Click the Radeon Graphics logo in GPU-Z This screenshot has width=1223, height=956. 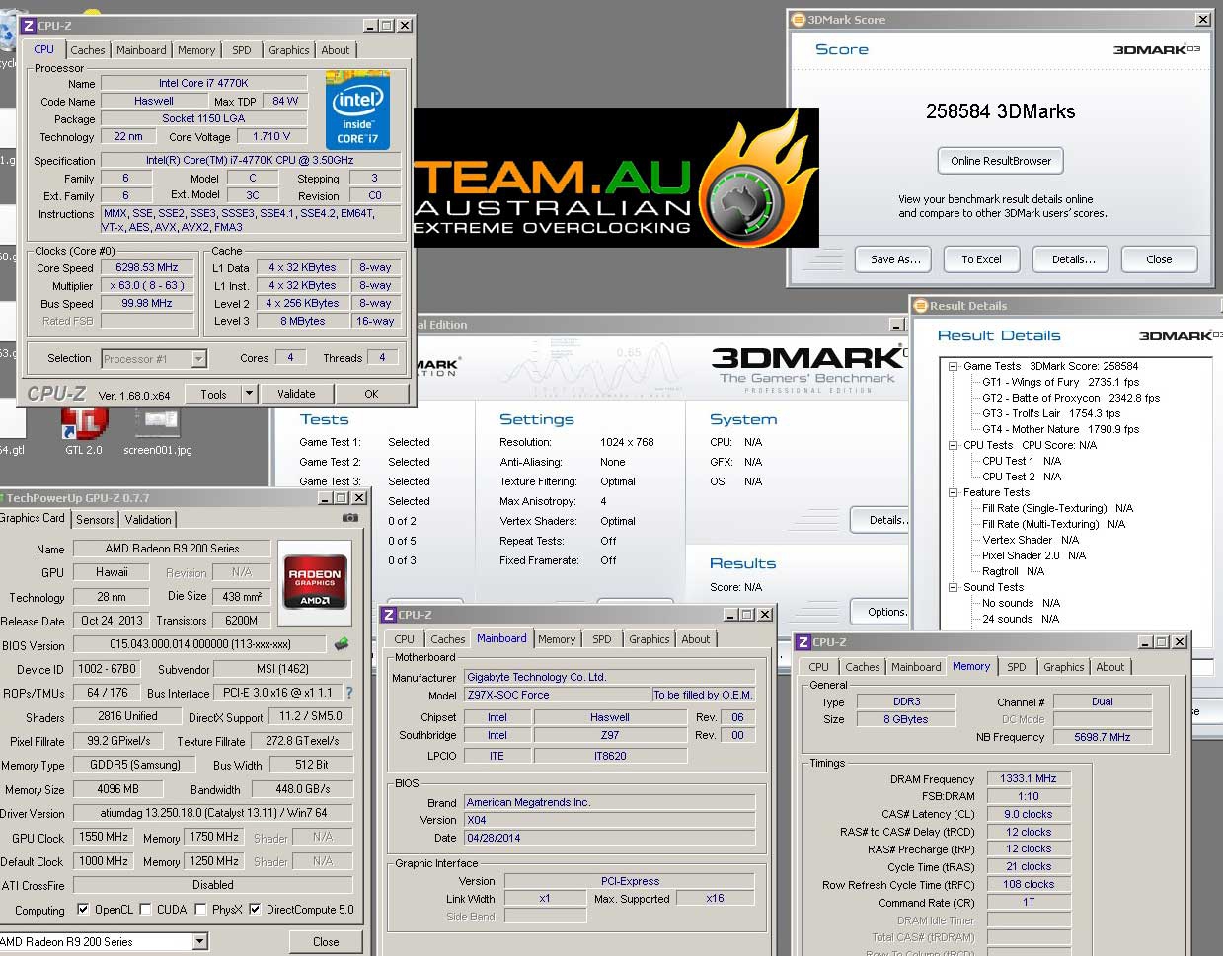pyautogui.click(x=314, y=585)
